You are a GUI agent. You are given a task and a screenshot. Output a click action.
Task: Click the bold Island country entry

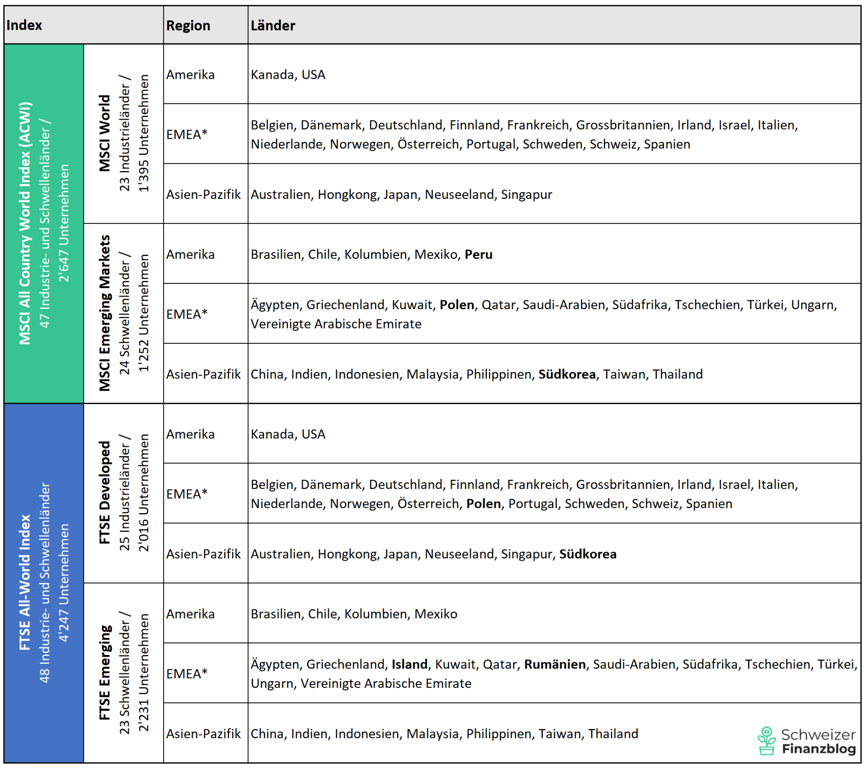(x=409, y=664)
